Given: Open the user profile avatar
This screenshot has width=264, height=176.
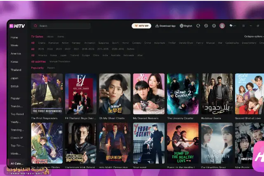Looking at the screenshot, I should click(x=222, y=26).
